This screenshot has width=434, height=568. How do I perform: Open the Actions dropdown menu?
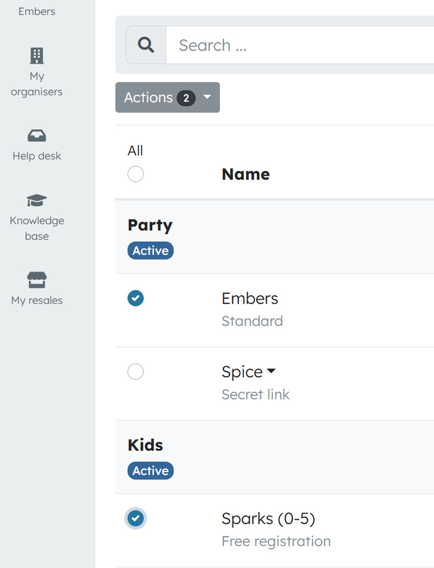(x=168, y=97)
